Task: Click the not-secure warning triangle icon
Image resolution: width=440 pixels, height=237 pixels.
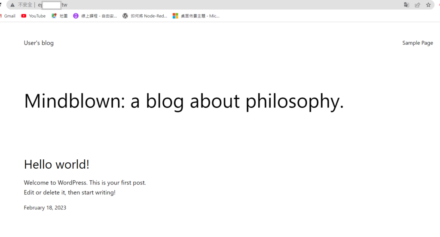Action: coord(12,5)
